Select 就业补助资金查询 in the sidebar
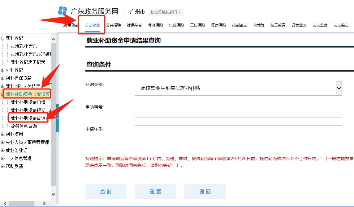Screen dimensions: 354x207 28,118
